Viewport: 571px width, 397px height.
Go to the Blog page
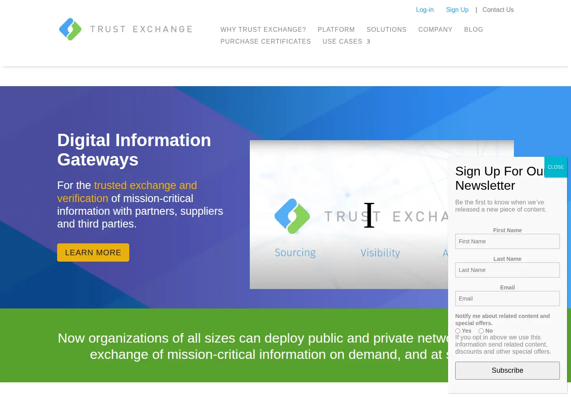(x=473, y=29)
